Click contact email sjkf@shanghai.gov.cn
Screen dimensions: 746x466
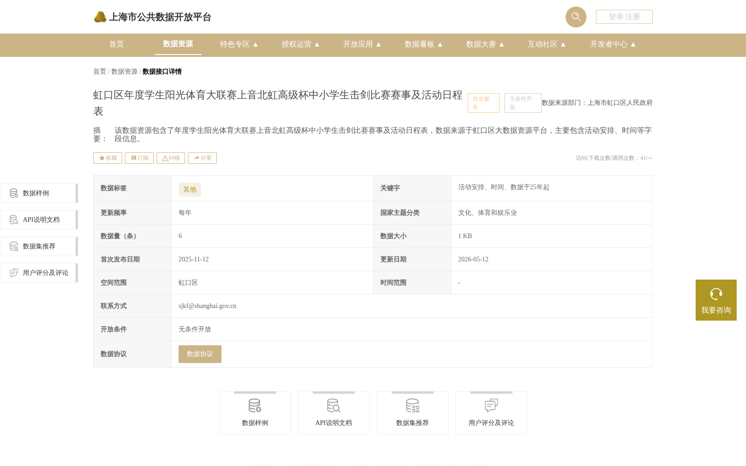207,306
